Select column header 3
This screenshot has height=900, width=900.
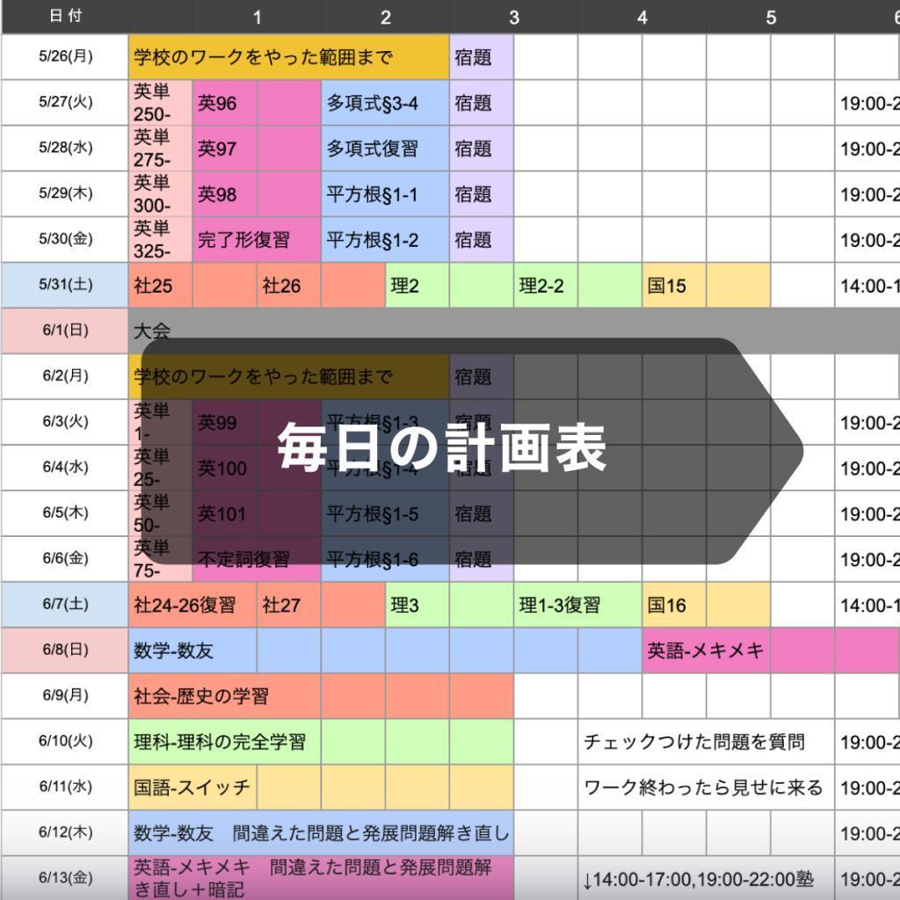tap(513, 16)
